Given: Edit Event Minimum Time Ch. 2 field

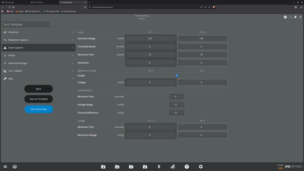Looking at the screenshot, I should pyautogui.click(x=202, y=55).
